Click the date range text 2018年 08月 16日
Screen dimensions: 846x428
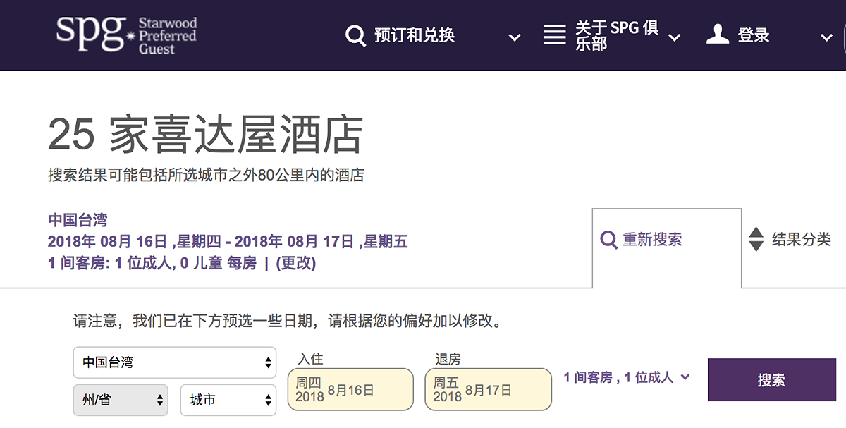pyautogui.click(x=228, y=242)
